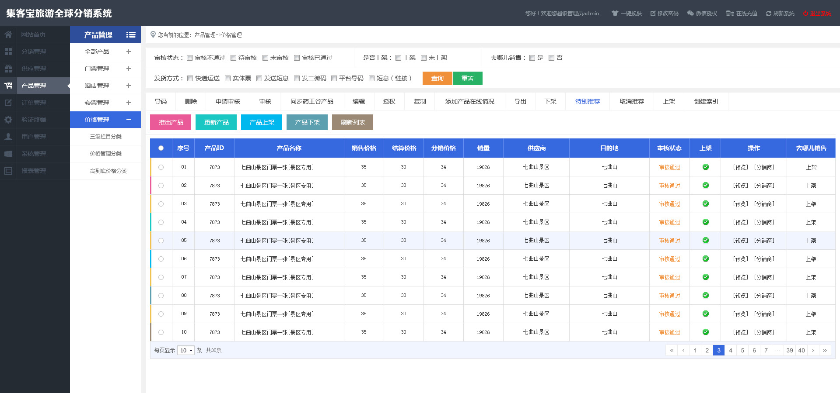
Task: Click the green check icon in row 05
Action: [705, 240]
